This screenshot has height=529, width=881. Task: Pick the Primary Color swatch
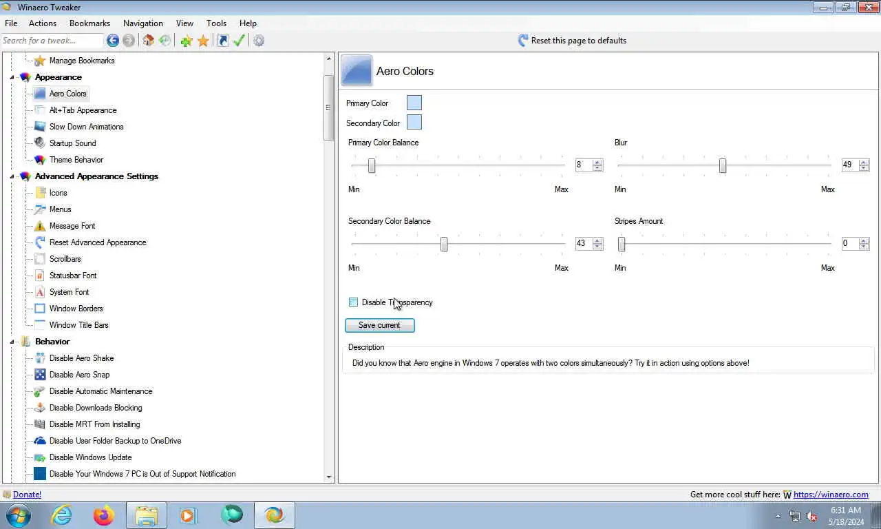tap(414, 103)
